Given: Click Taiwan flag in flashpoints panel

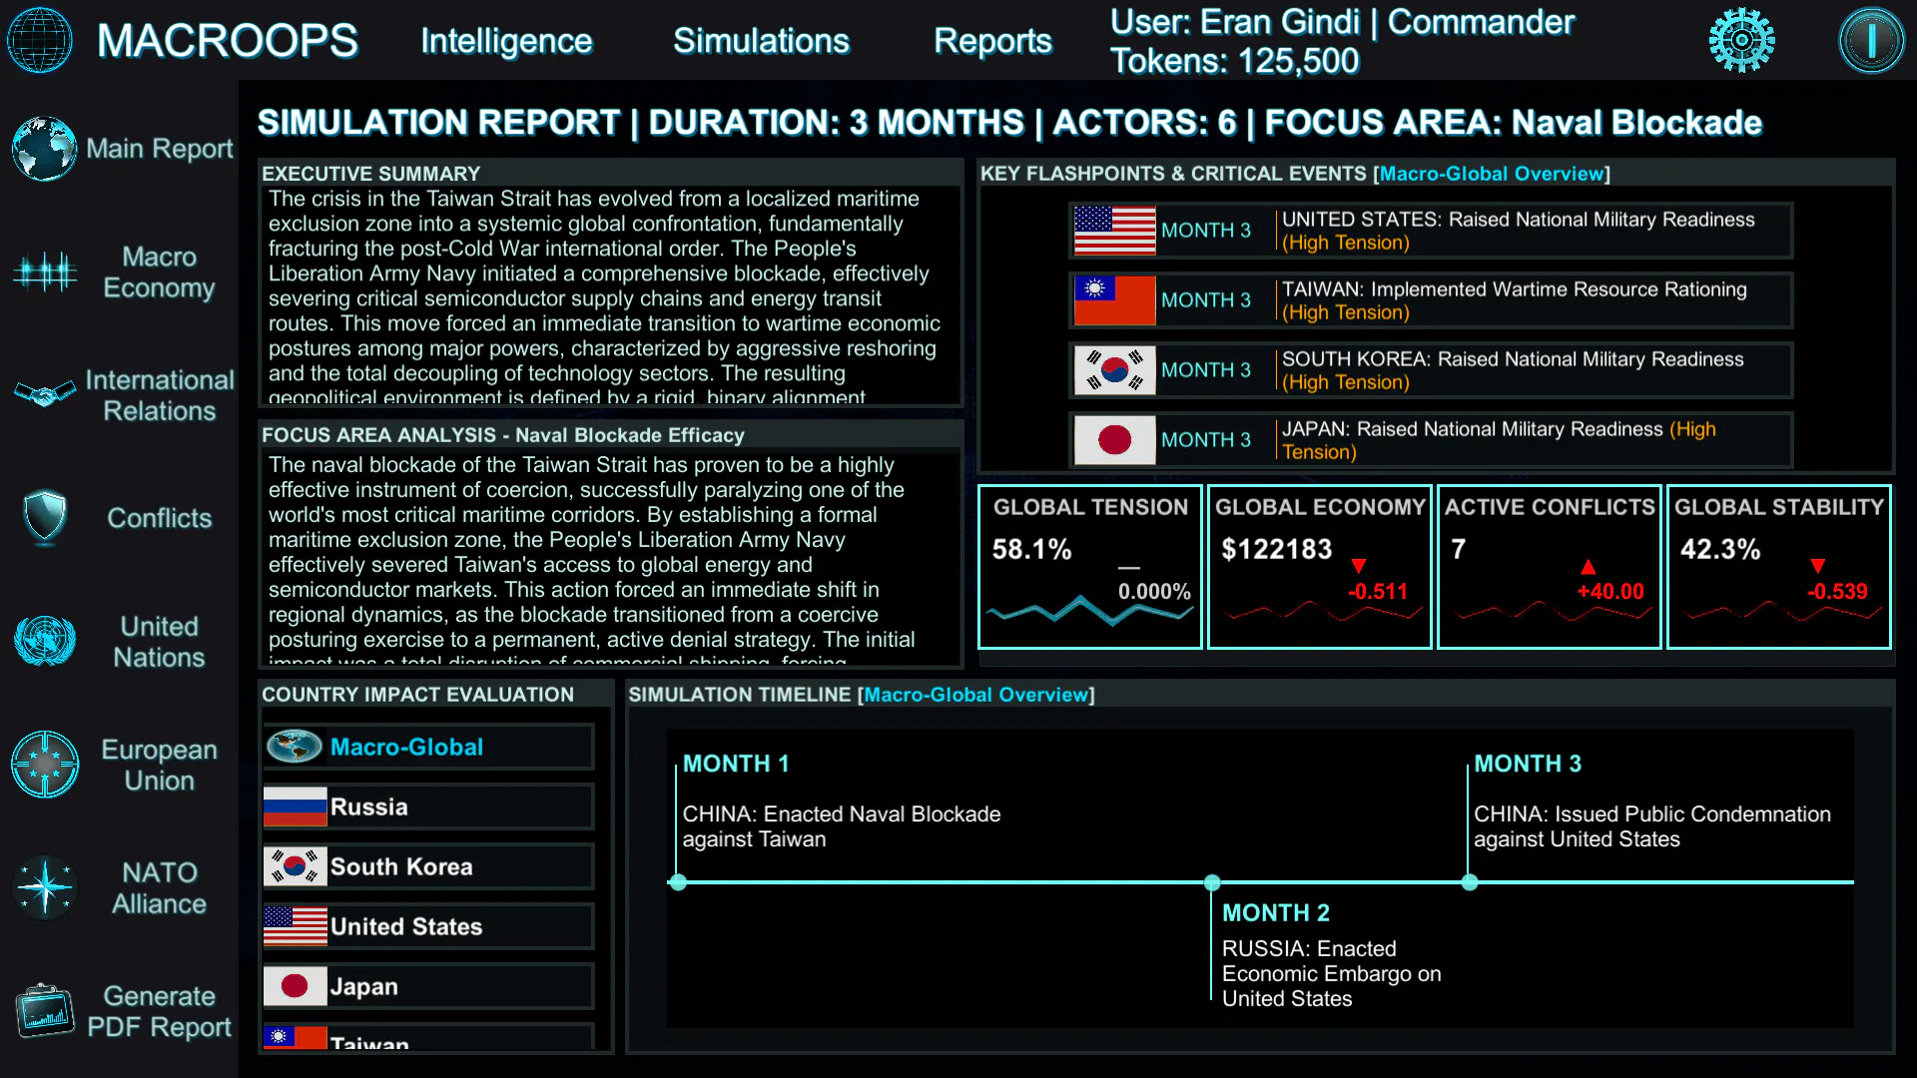Looking at the screenshot, I should 1114,300.
